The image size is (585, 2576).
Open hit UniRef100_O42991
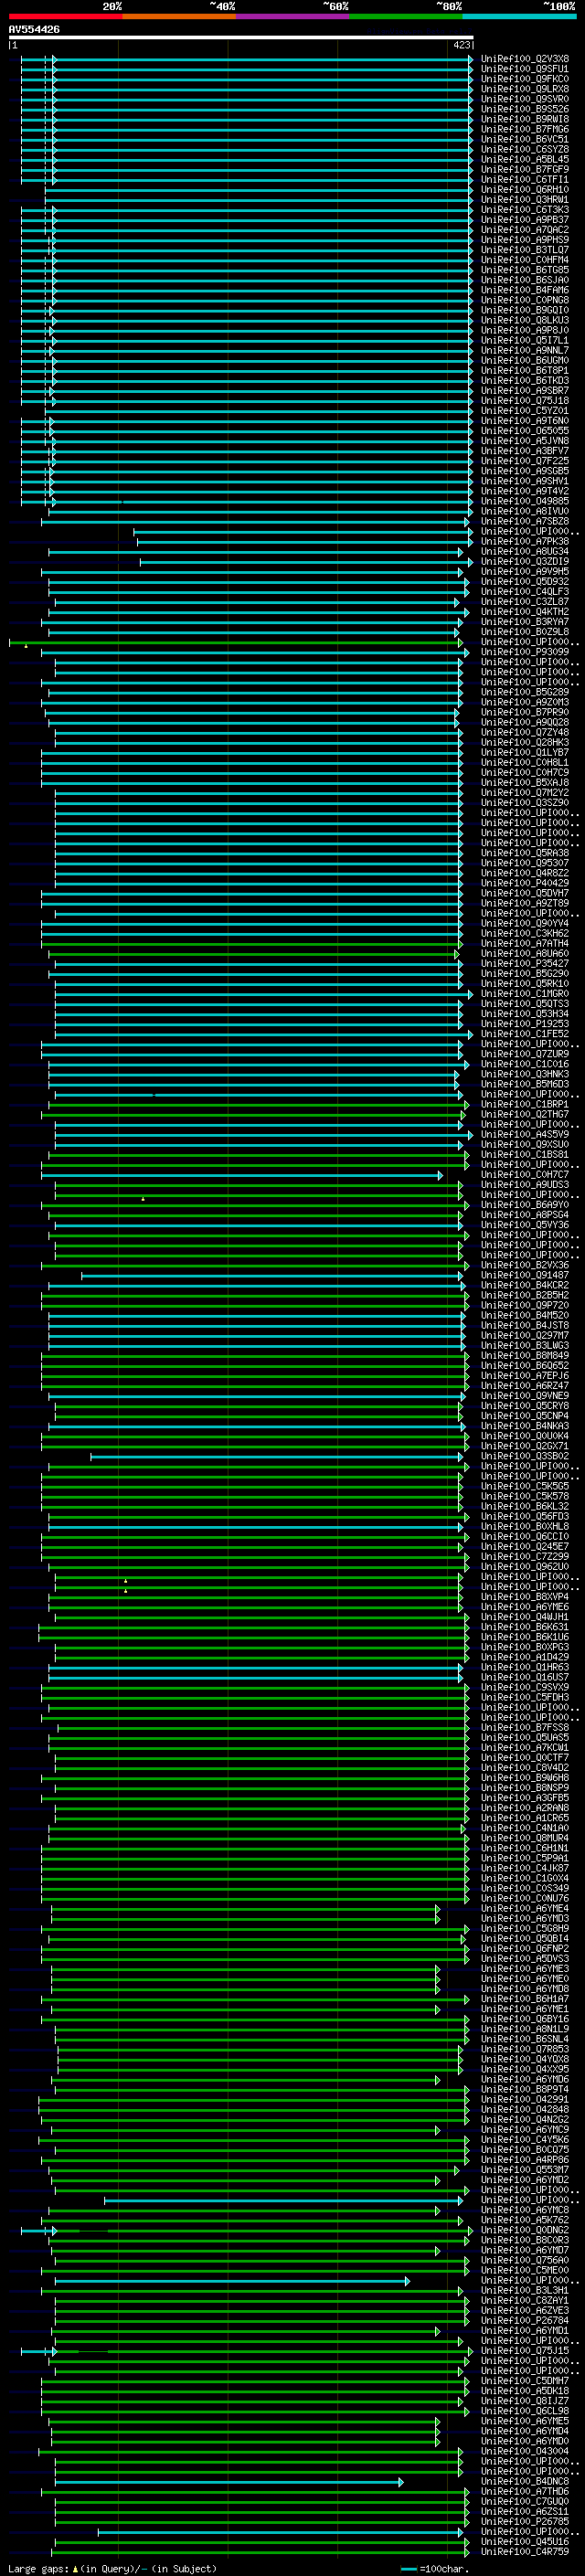point(525,2099)
